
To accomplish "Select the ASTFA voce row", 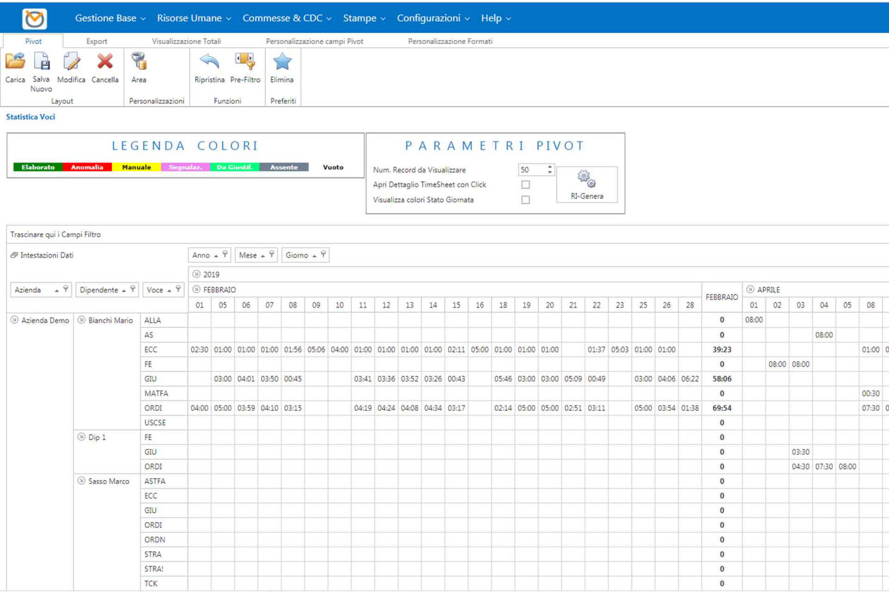I will (164, 481).
